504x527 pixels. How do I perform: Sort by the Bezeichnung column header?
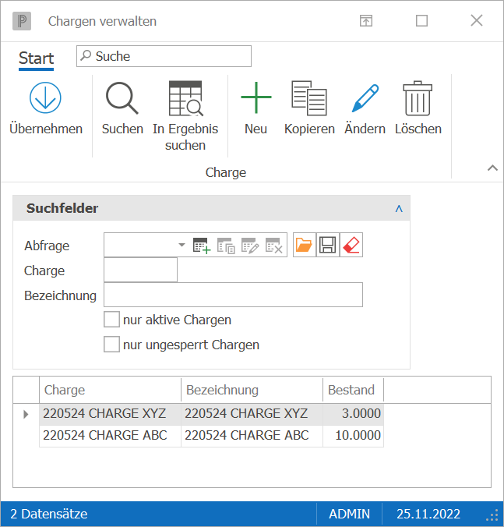252,390
